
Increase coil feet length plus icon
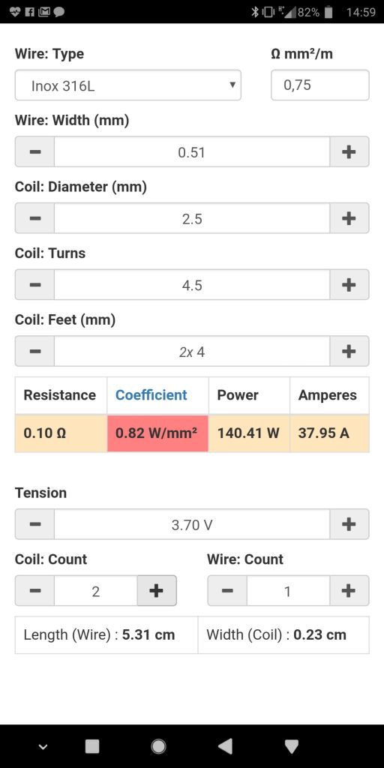[349, 351]
